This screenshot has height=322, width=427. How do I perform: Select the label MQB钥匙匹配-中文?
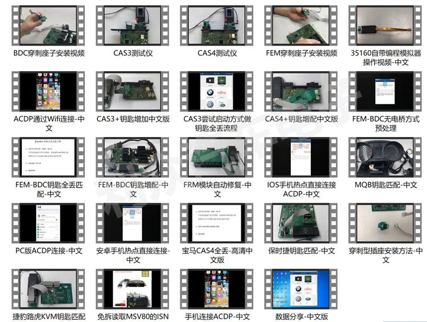(x=385, y=185)
